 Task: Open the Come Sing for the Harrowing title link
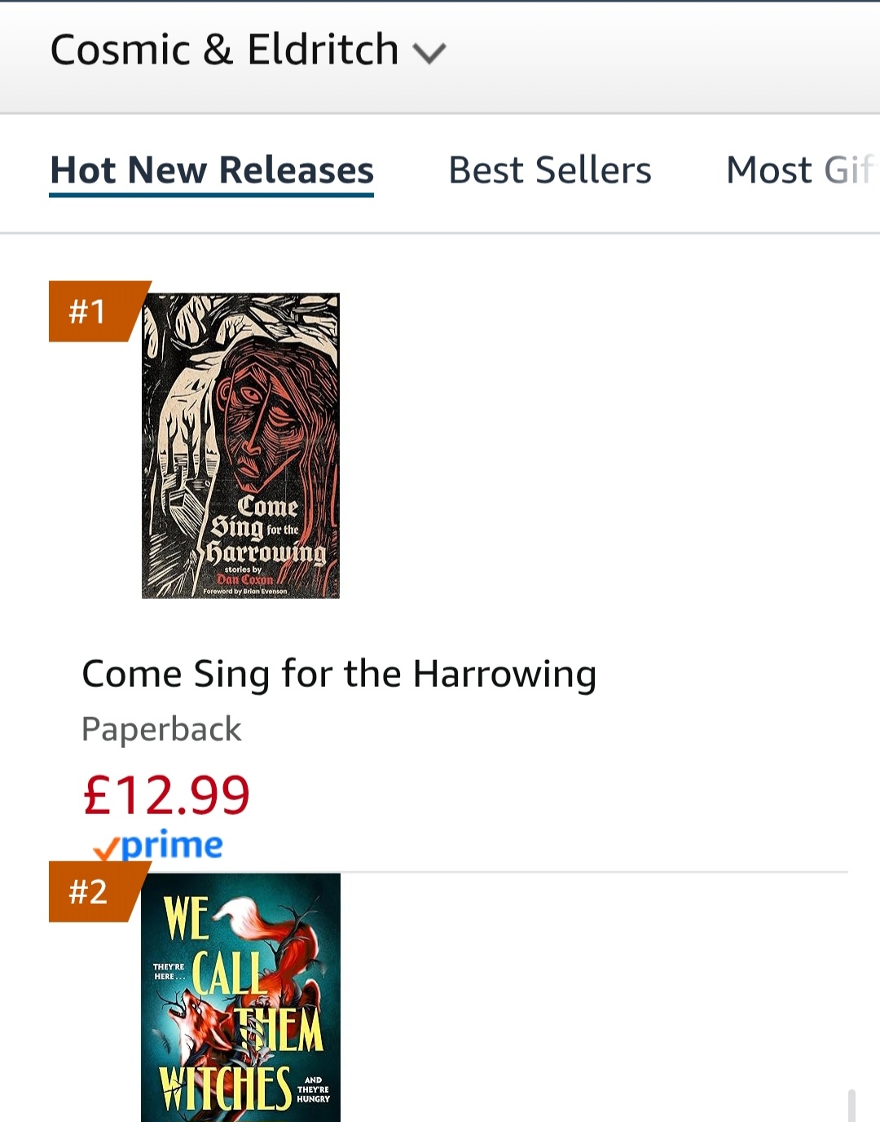[339, 674]
